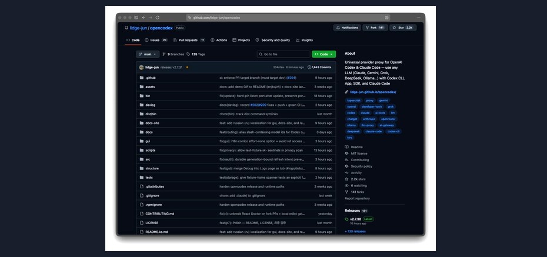The image size is (547, 257).
Task: Click the file icon next to LICENSE
Action: (142, 223)
